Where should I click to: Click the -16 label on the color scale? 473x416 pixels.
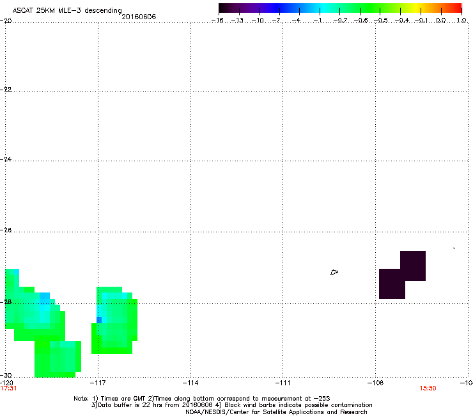pyautogui.click(x=217, y=20)
